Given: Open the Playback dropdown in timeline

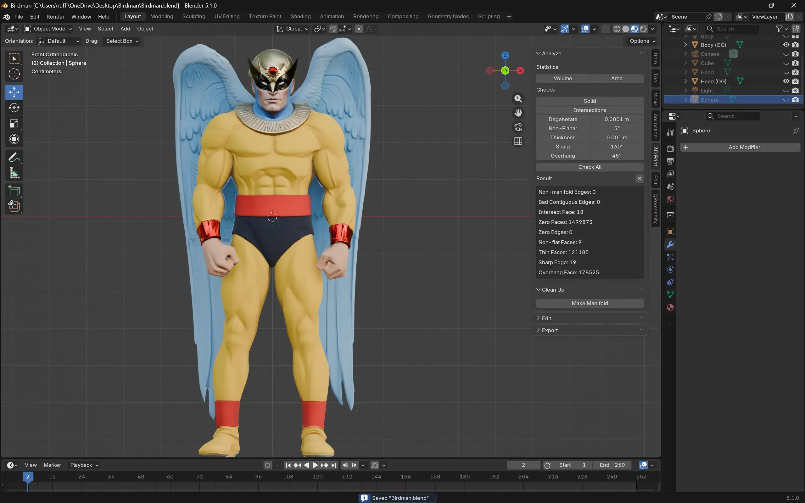Looking at the screenshot, I should point(84,465).
